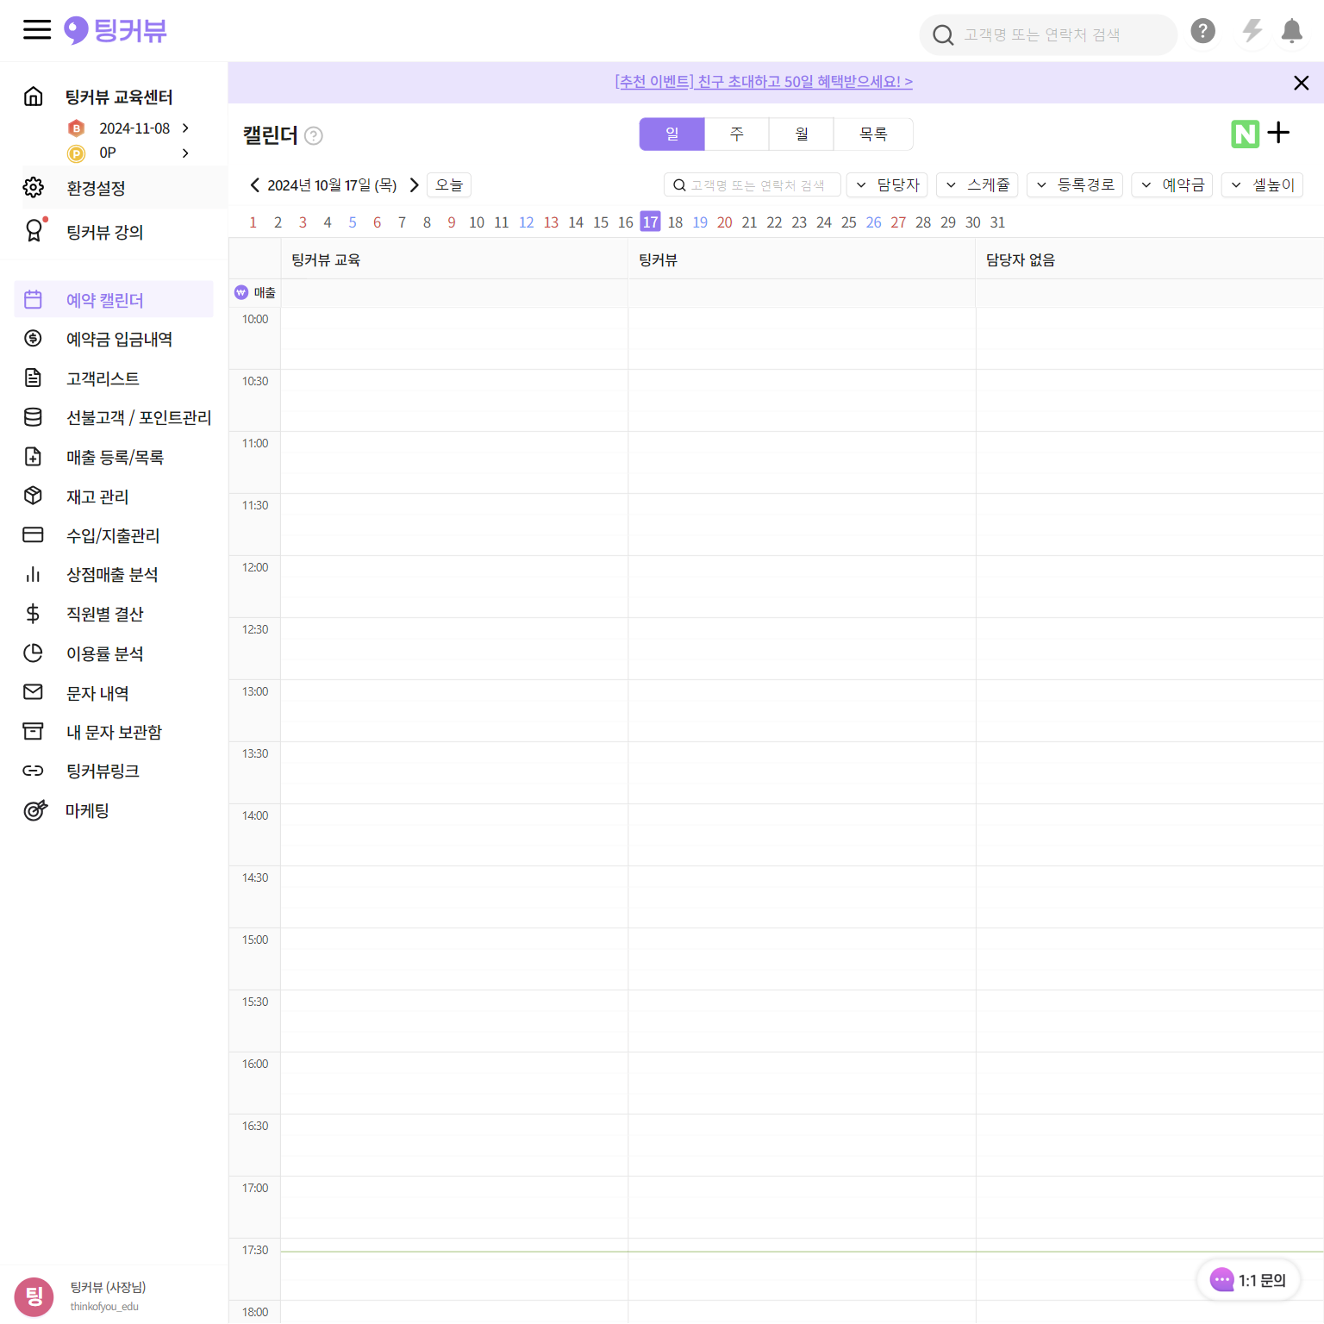
Task: Click the 오늘 today button
Action: (449, 185)
